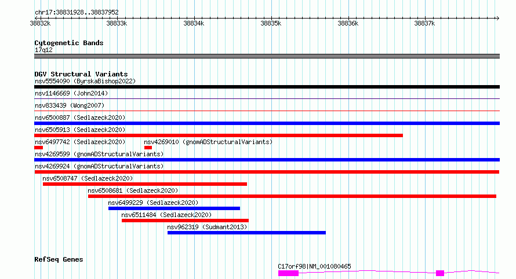Click the gray 17q12 cytogenetic band bar
The image size is (516, 279).
(267, 56)
